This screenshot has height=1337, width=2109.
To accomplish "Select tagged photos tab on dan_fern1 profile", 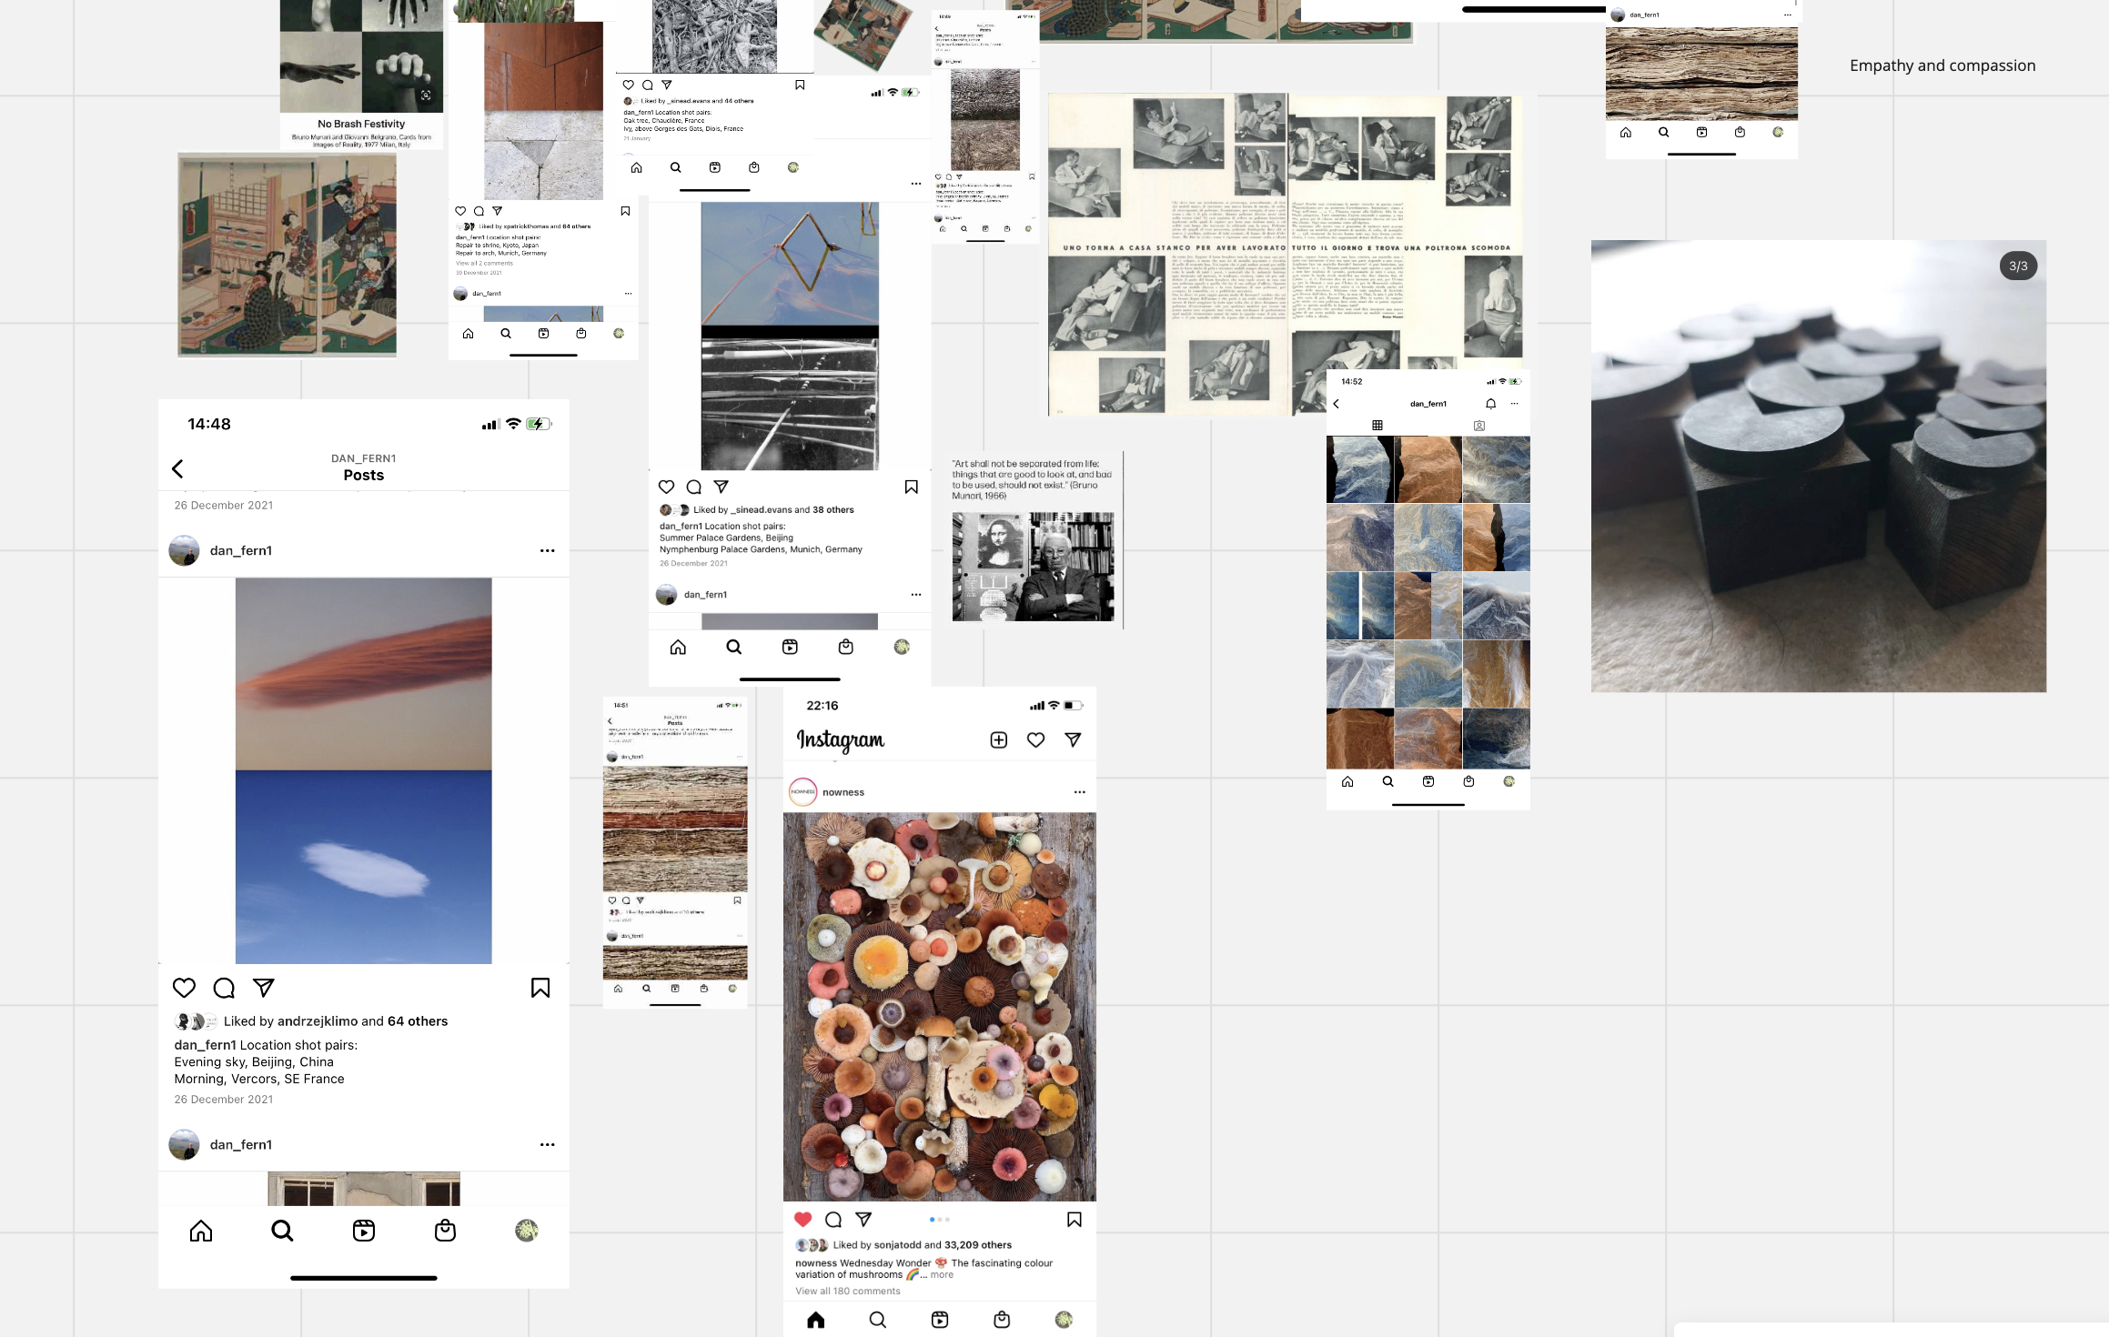I will pos(1478,426).
